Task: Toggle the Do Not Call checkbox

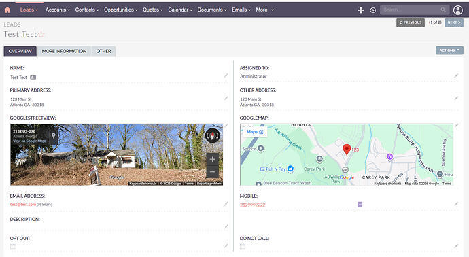Action: [243, 247]
